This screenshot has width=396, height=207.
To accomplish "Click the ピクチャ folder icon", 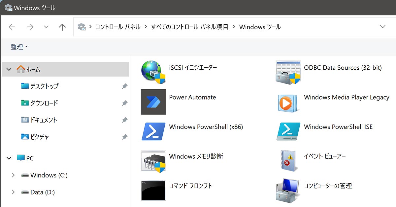I will [x=25, y=137].
